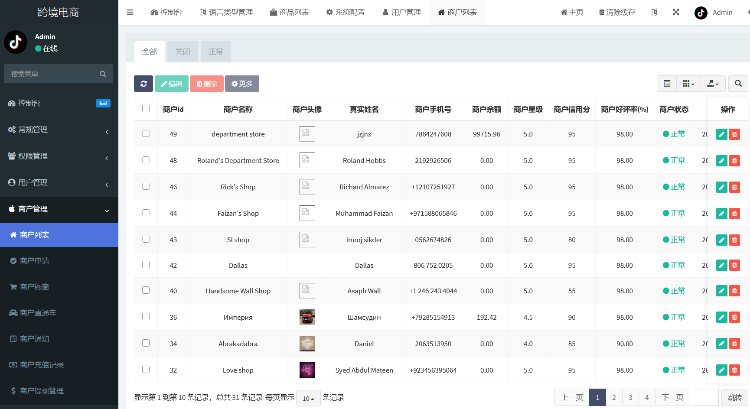Go to page 3 in pagination

click(630, 397)
